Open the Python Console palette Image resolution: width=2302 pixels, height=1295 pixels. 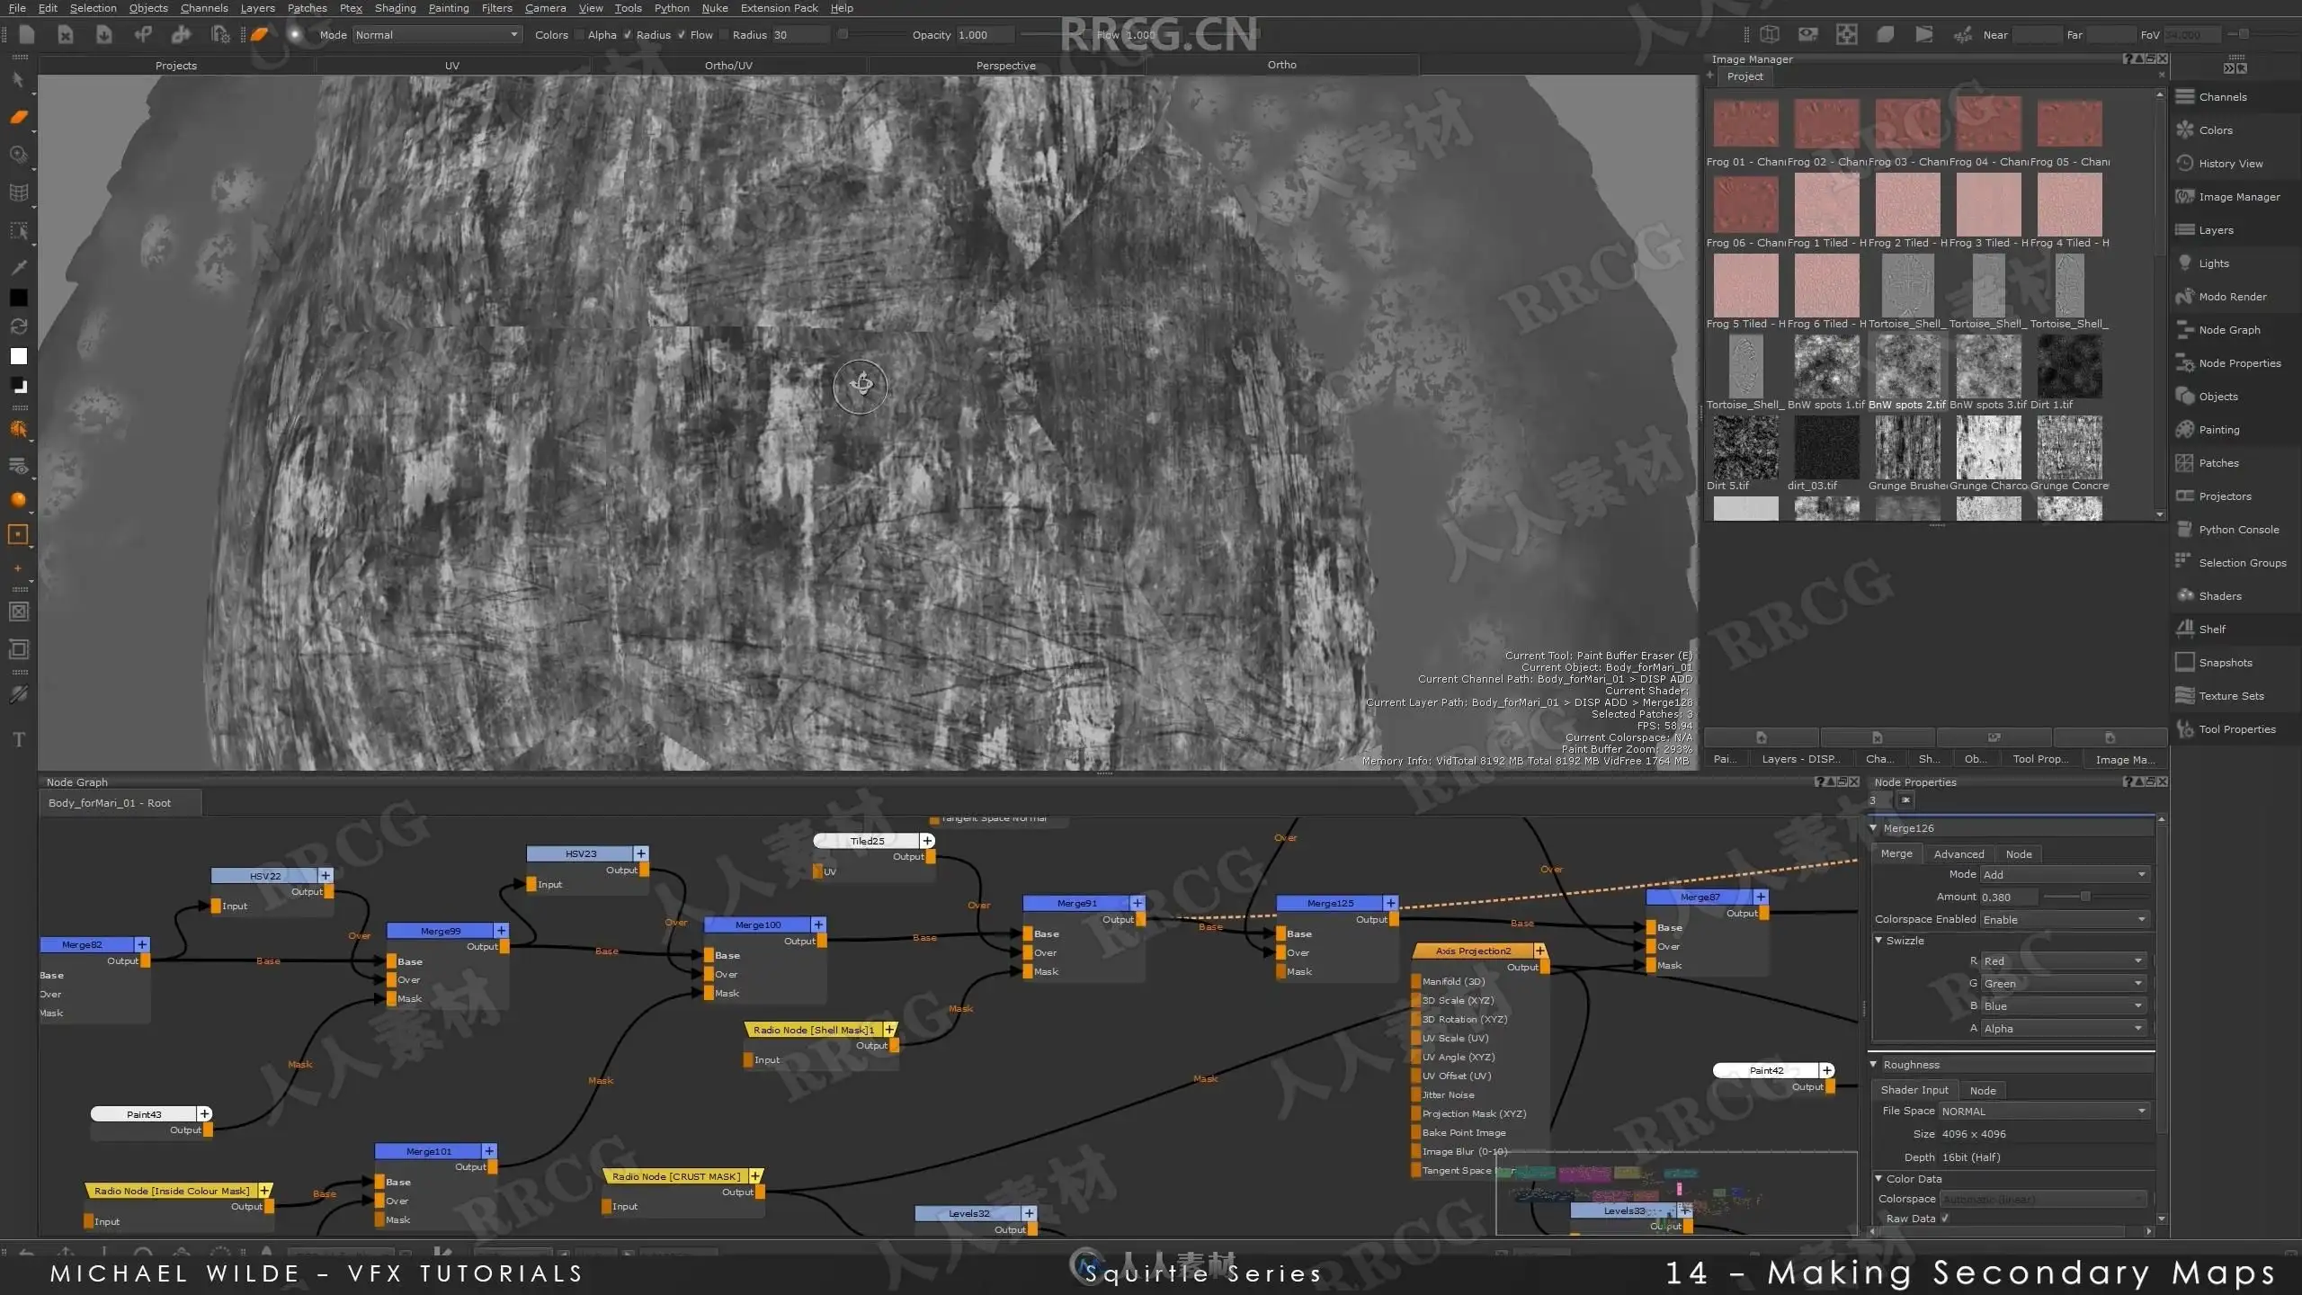pos(2237,530)
